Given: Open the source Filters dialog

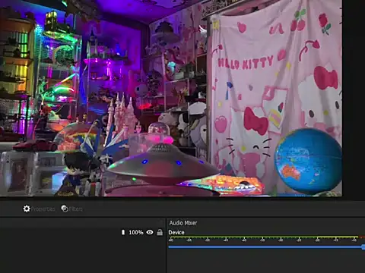Looking at the screenshot, I should coord(72,209).
